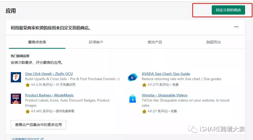Viewport: 253px width, 140px height.
Task: Click the AVADA Size Chart app icon
Action: [133, 77]
